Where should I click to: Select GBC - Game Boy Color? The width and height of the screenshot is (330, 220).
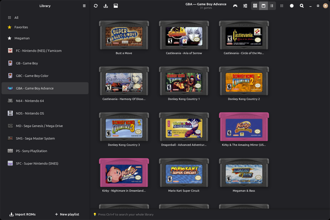click(x=45, y=76)
